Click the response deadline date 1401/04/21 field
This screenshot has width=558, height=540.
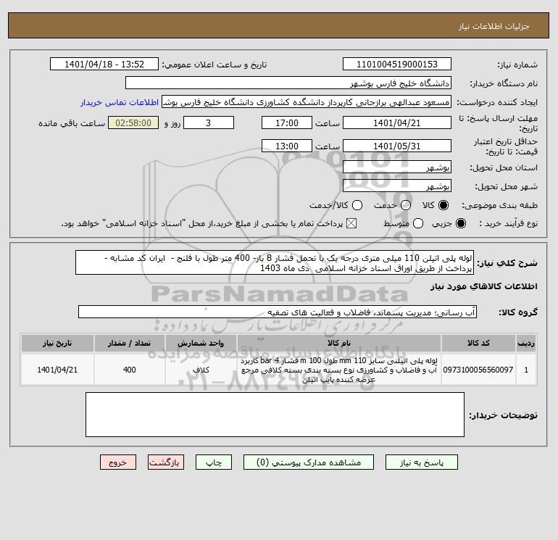[x=397, y=122]
